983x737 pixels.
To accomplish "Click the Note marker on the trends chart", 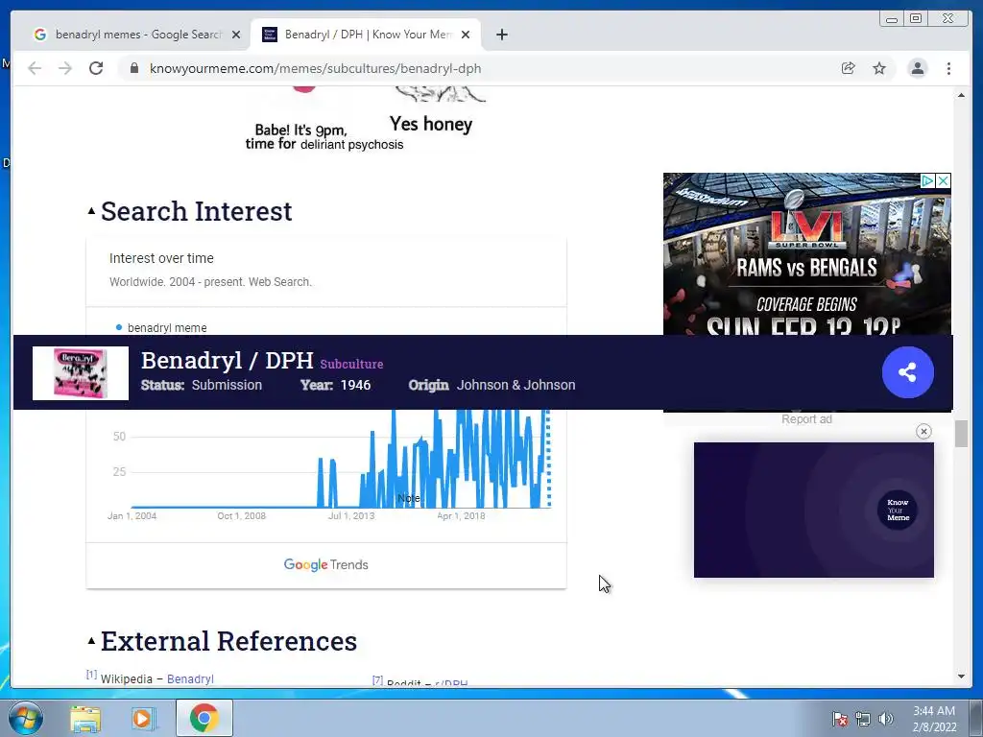I will pyautogui.click(x=409, y=498).
